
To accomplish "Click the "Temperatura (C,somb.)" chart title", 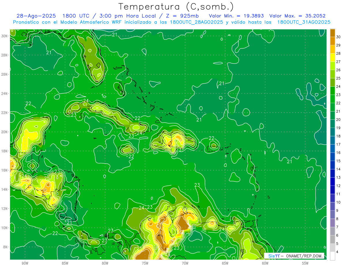I will click(x=176, y=7).
